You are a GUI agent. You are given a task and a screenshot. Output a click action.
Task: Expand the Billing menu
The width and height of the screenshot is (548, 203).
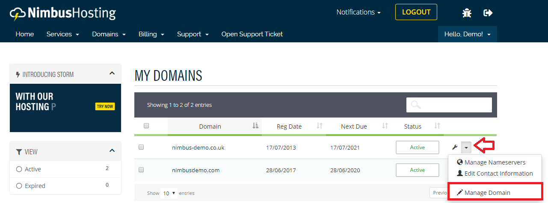[x=151, y=34]
